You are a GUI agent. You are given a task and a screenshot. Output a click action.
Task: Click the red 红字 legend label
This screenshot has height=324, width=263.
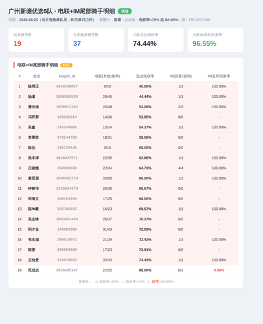click(155, 282)
